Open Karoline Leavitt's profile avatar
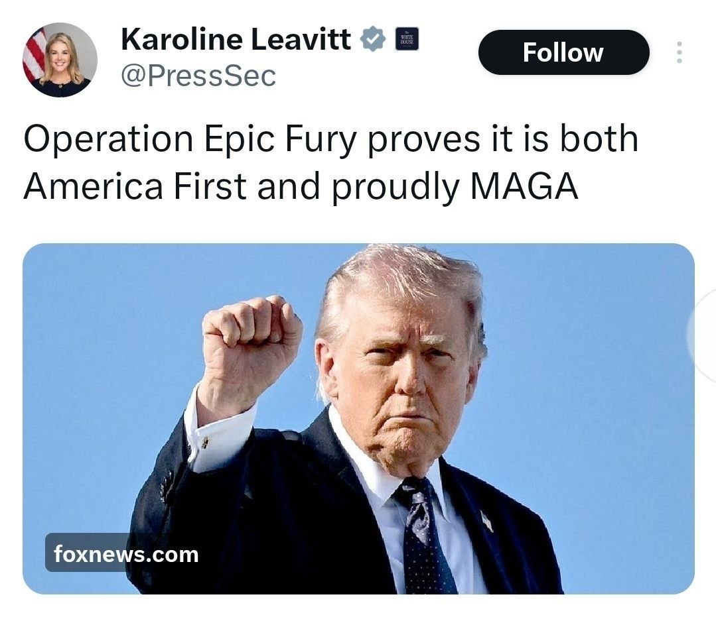 click(x=60, y=60)
